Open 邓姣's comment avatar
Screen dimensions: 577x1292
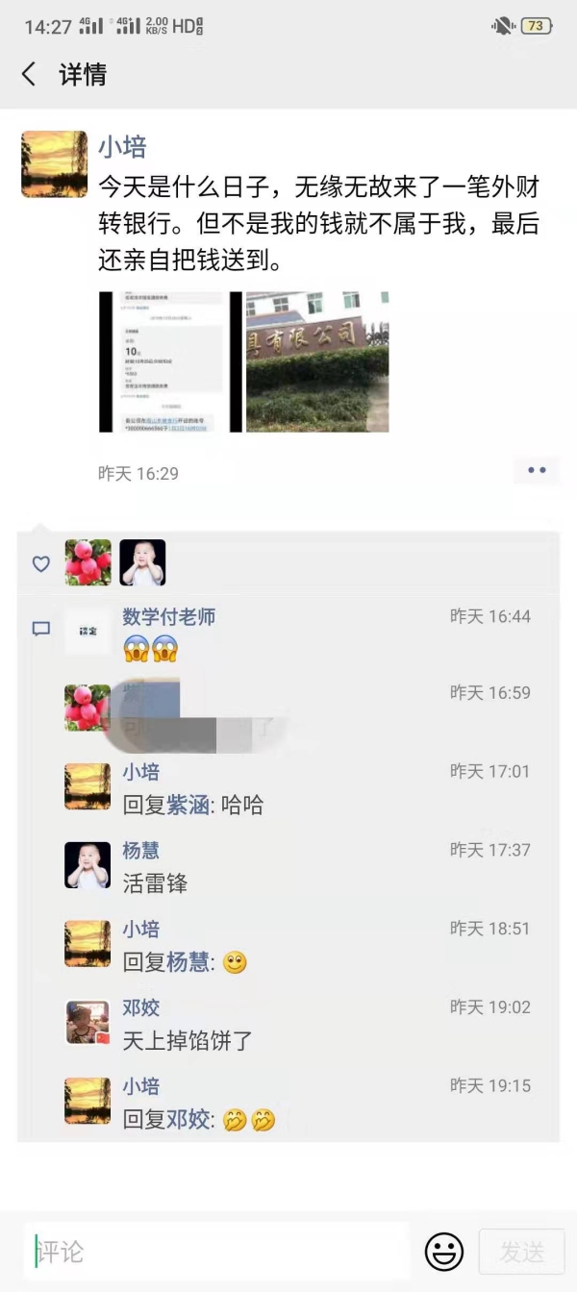coord(88,1022)
